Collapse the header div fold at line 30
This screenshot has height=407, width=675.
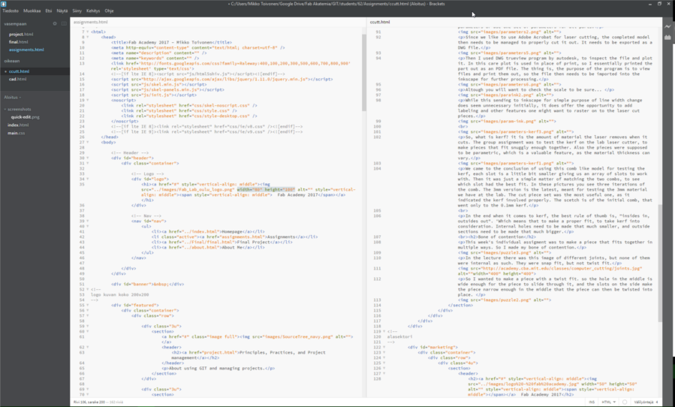[88, 158]
